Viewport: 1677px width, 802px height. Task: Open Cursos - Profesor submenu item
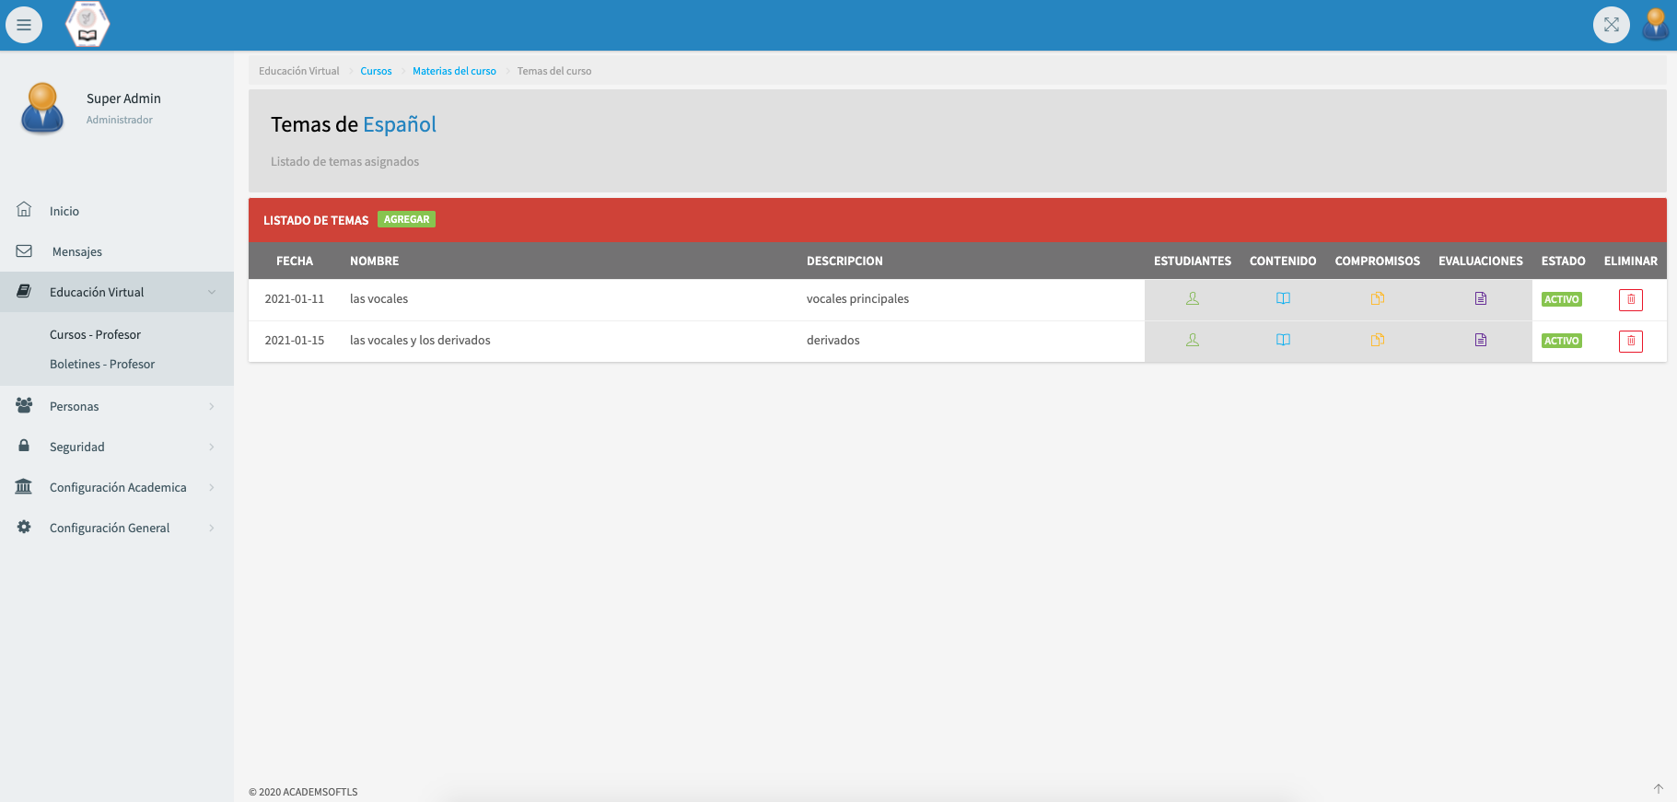[95, 334]
